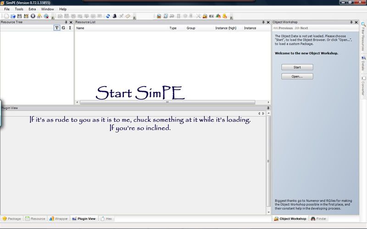The height and width of the screenshot is (229, 367).
Task: Toggle the G group mode in Resource Tree
Action: tap(63, 28)
